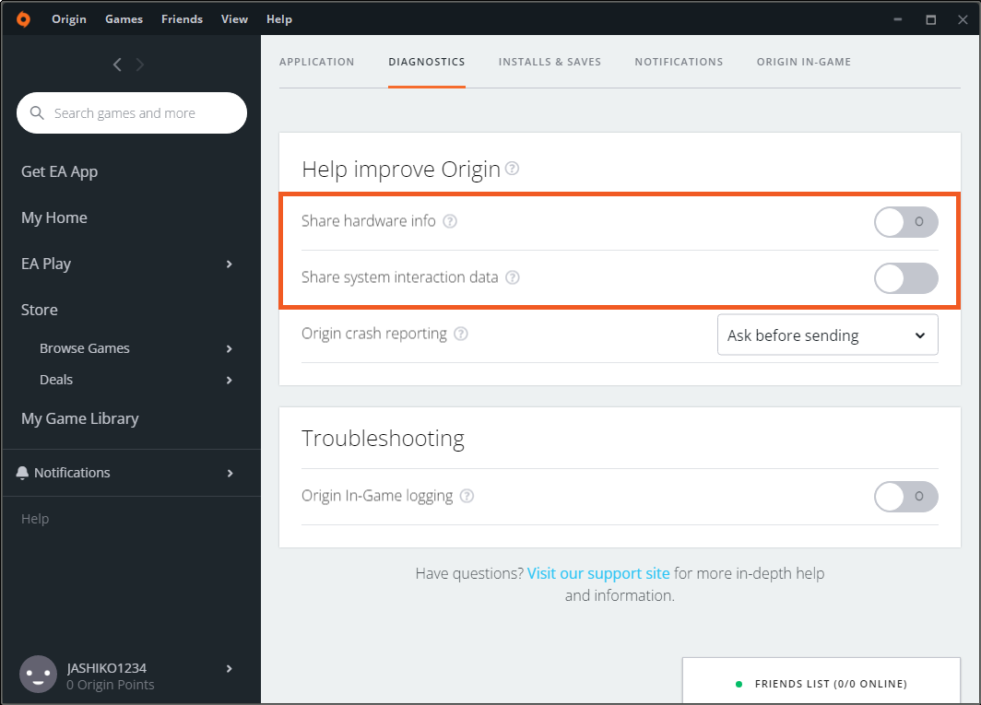Screen dimensions: 981x705
Task: Toggle Share system interaction data switch
Action: (x=906, y=278)
